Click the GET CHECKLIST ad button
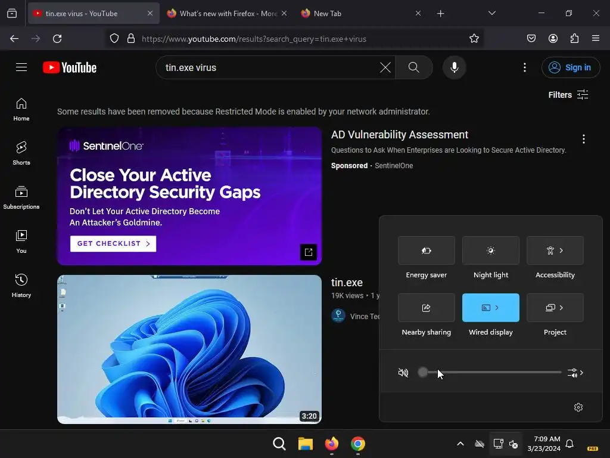 pos(113,244)
